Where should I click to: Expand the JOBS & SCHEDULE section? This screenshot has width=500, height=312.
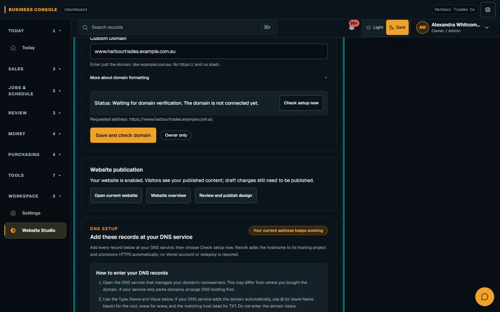(35, 91)
